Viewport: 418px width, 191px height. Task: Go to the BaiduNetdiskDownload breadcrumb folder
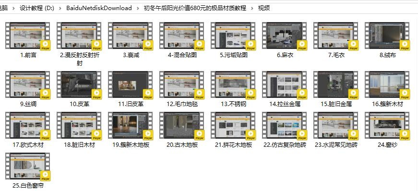(99, 8)
